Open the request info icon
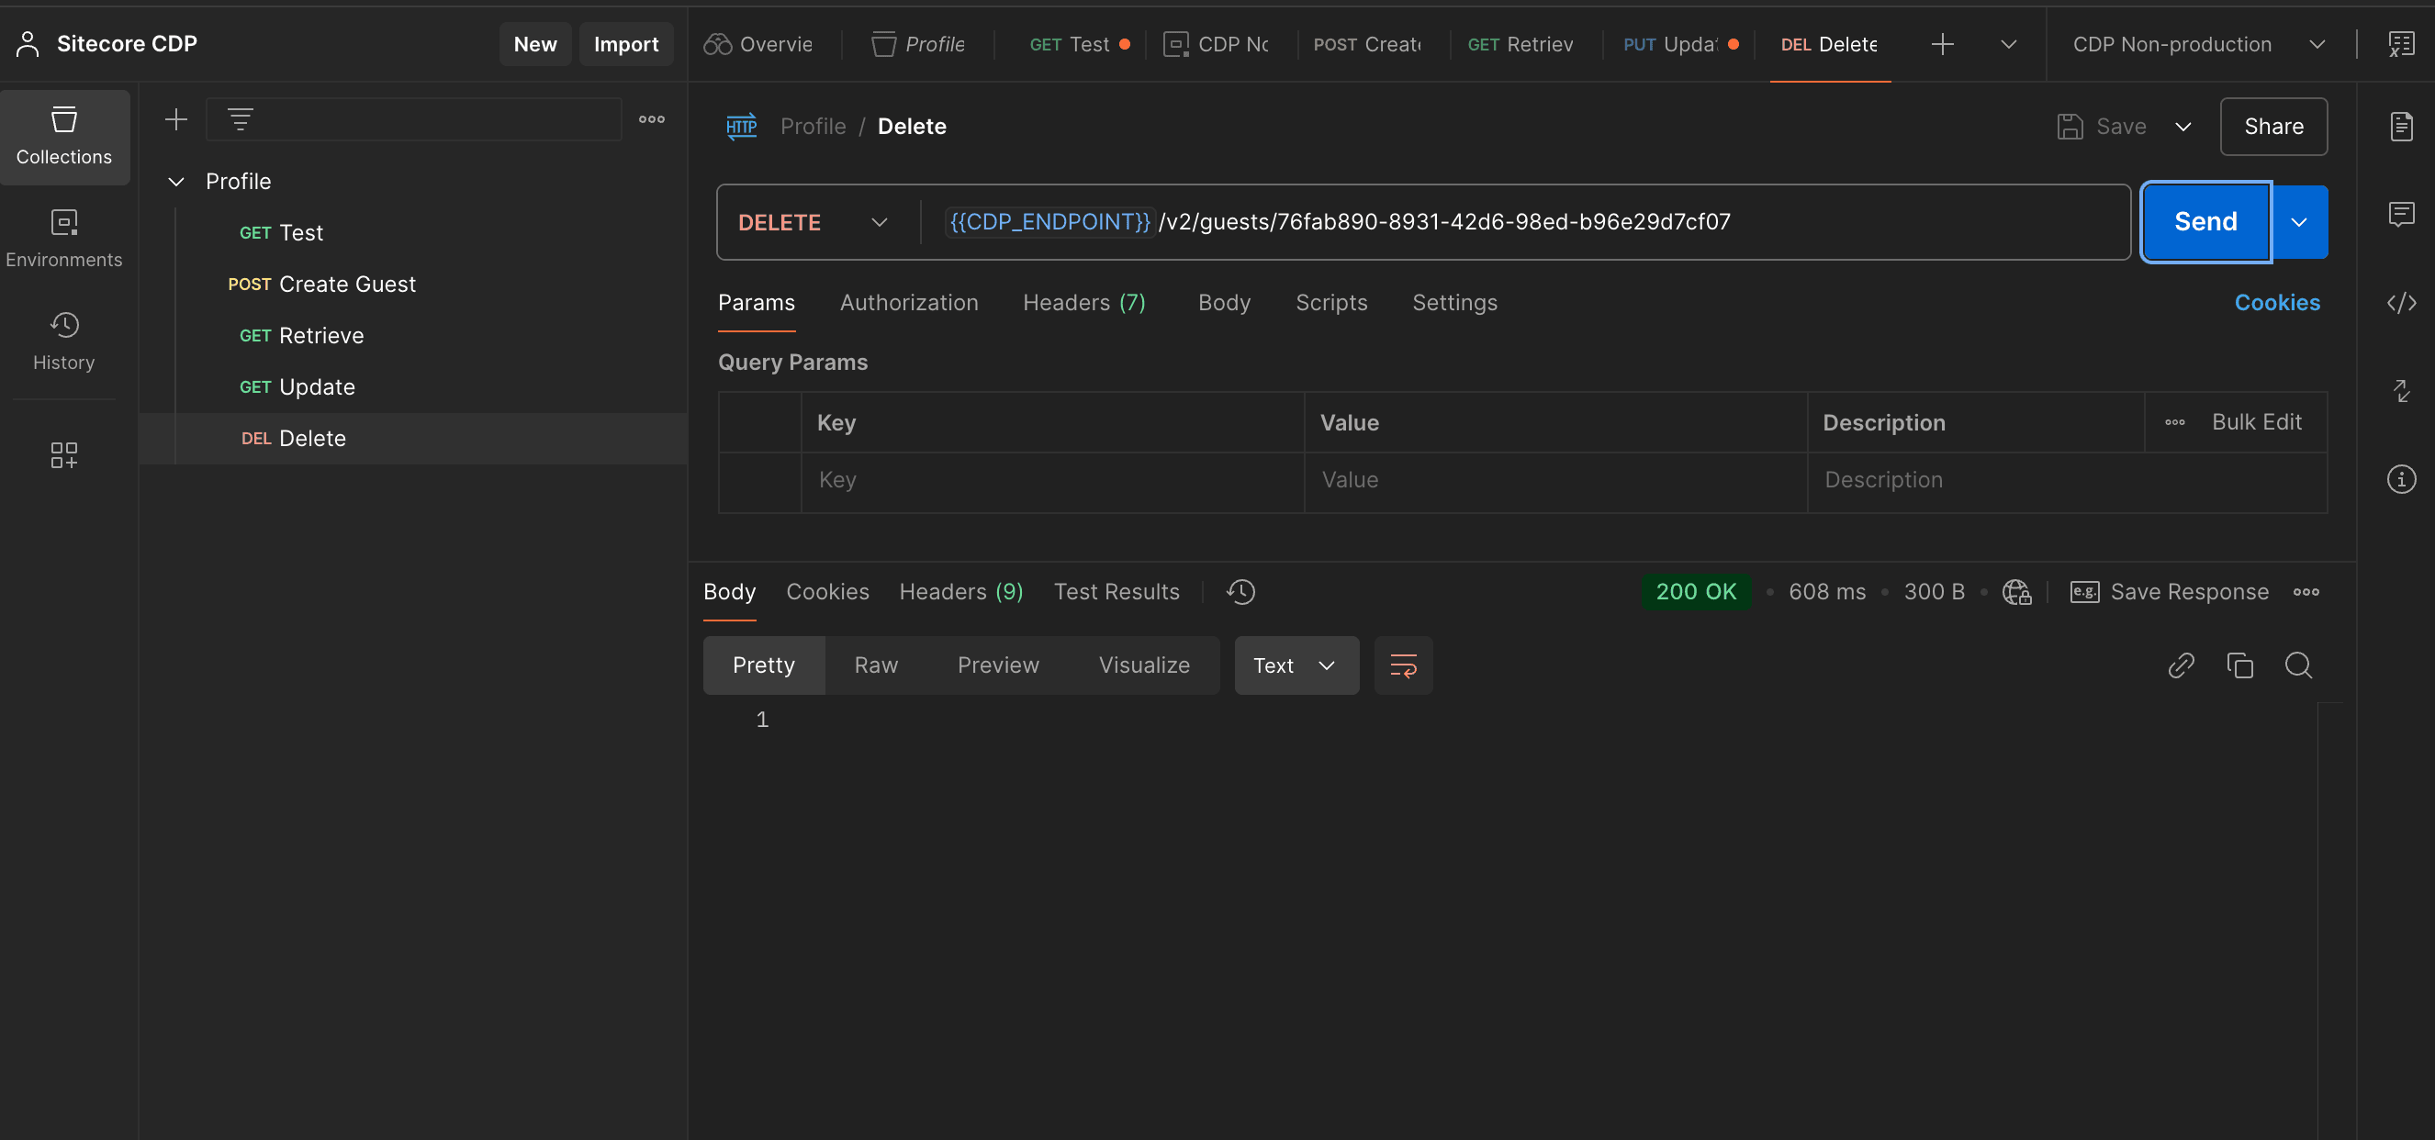This screenshot has height=1140, width=2435. coord(2400,479)
